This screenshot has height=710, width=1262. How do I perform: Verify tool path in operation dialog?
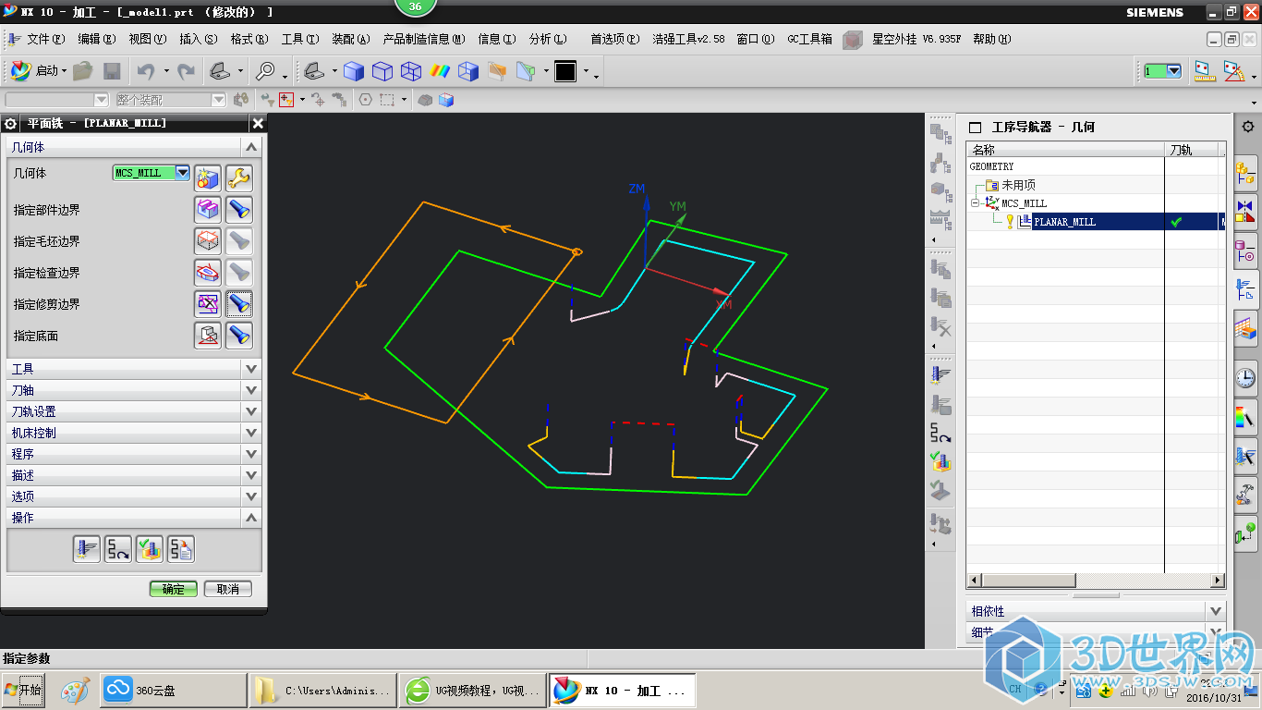point(150,549)
